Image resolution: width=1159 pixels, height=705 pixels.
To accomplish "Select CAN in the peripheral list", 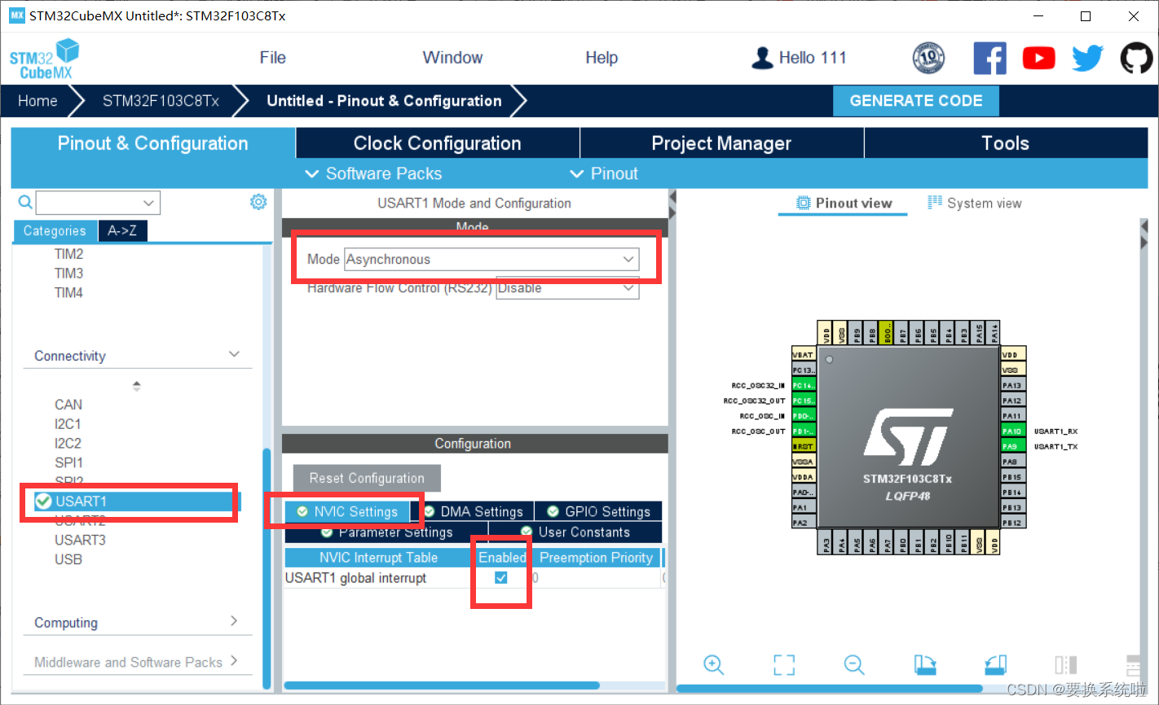I will (x=68, y=405).
